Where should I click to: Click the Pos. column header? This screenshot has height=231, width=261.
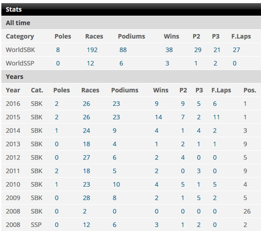point(250,90)
